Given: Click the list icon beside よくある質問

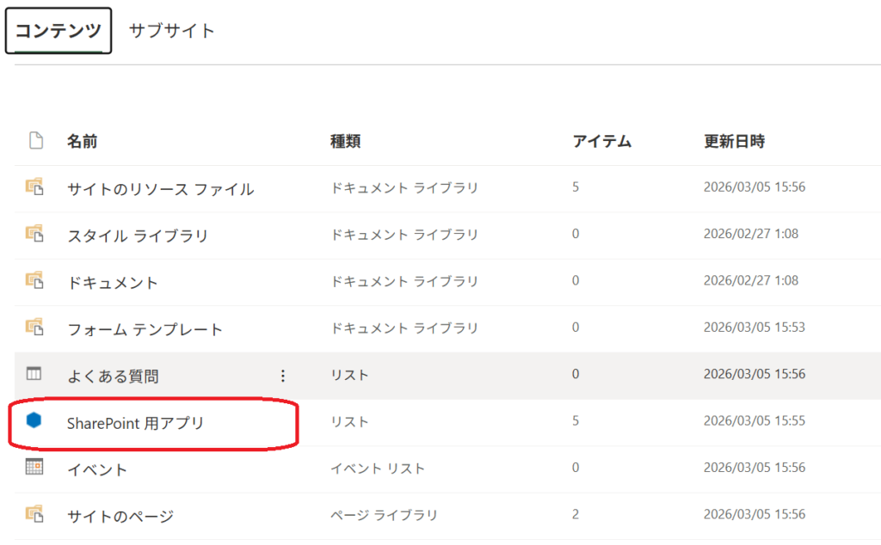Looking at the screenshot, I should point(34,374).
